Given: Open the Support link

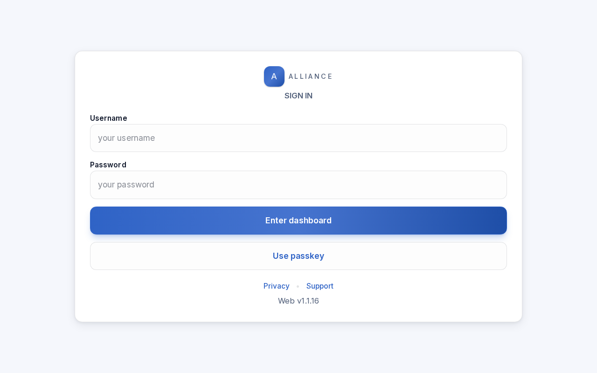Looking at the screenshot, I should pos(320,286).
